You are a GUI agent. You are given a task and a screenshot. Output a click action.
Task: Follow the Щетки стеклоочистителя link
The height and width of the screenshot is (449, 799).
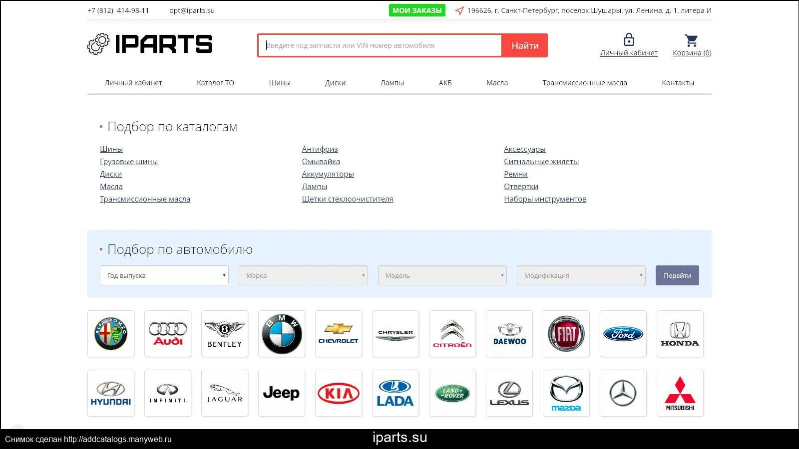(x=348, y=199)
